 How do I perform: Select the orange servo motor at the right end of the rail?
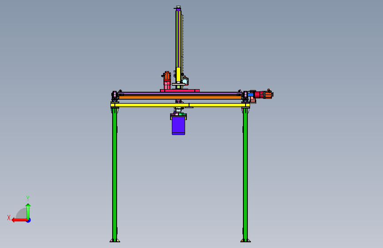pos(268,94)
